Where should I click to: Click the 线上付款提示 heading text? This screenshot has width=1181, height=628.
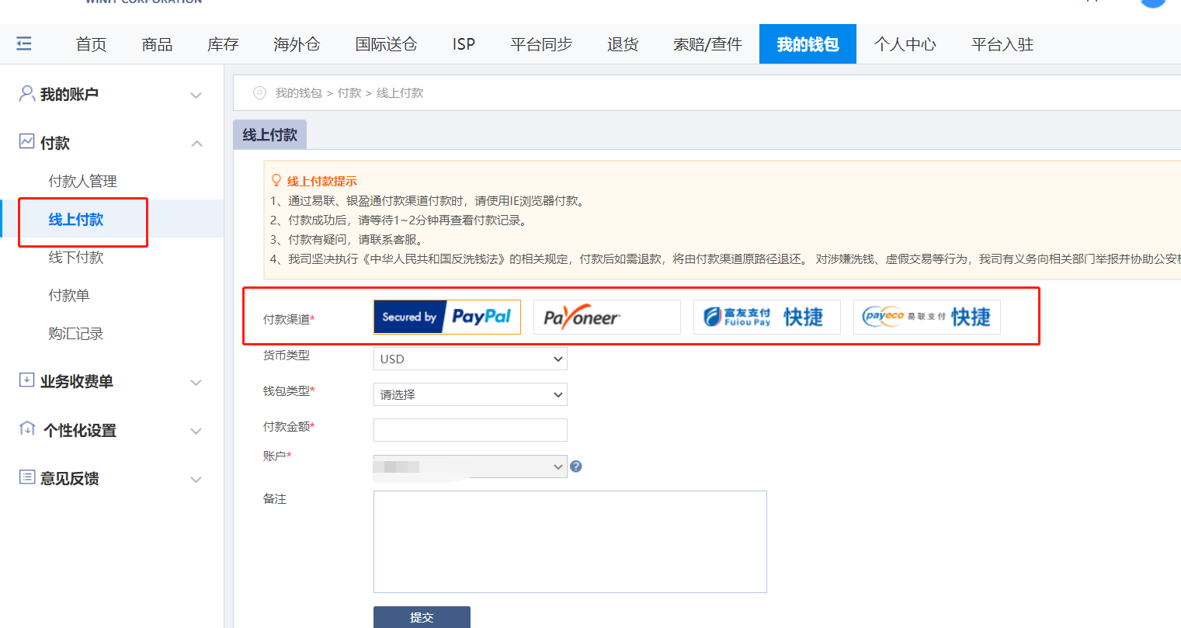pyautogui.click(x=322, y=181)
